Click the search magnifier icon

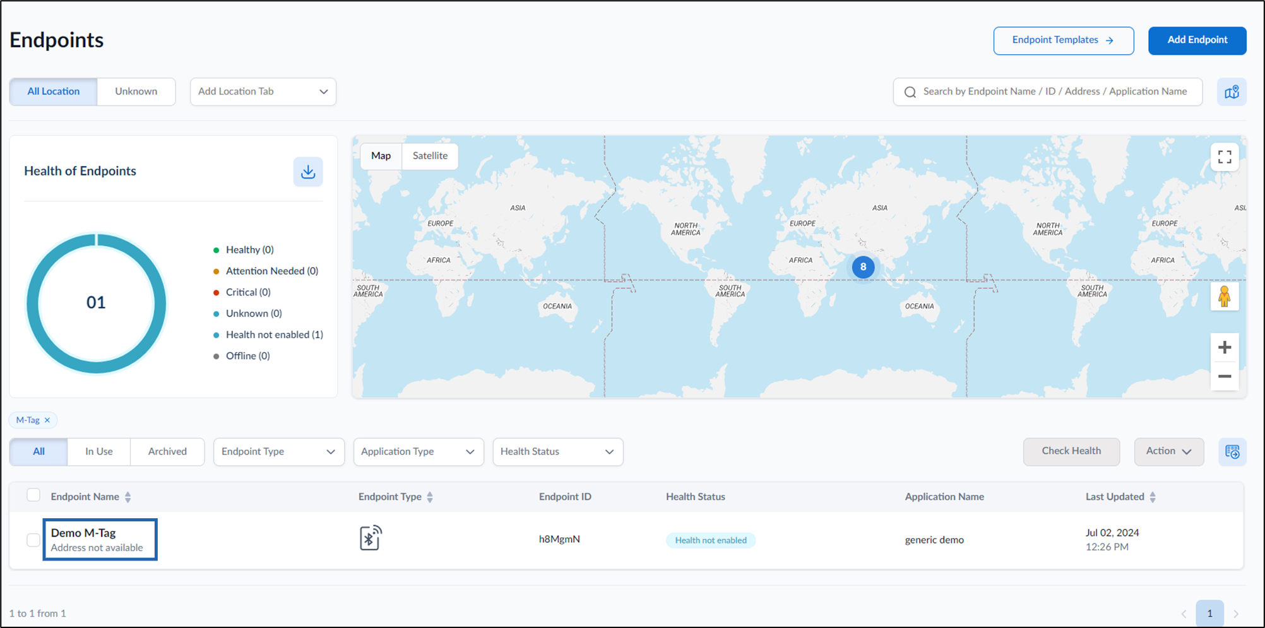click(910, 92)
